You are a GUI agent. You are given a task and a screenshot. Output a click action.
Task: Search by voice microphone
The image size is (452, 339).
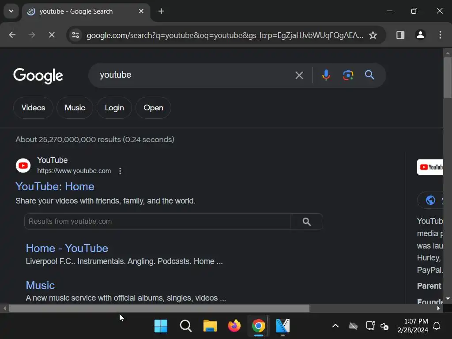(x=326, y=75)
